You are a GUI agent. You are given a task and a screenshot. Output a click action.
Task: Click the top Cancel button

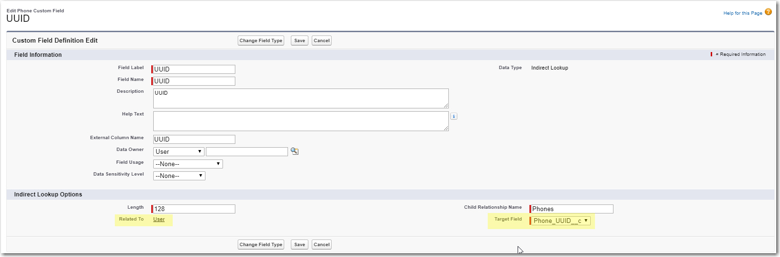point(321,41)
